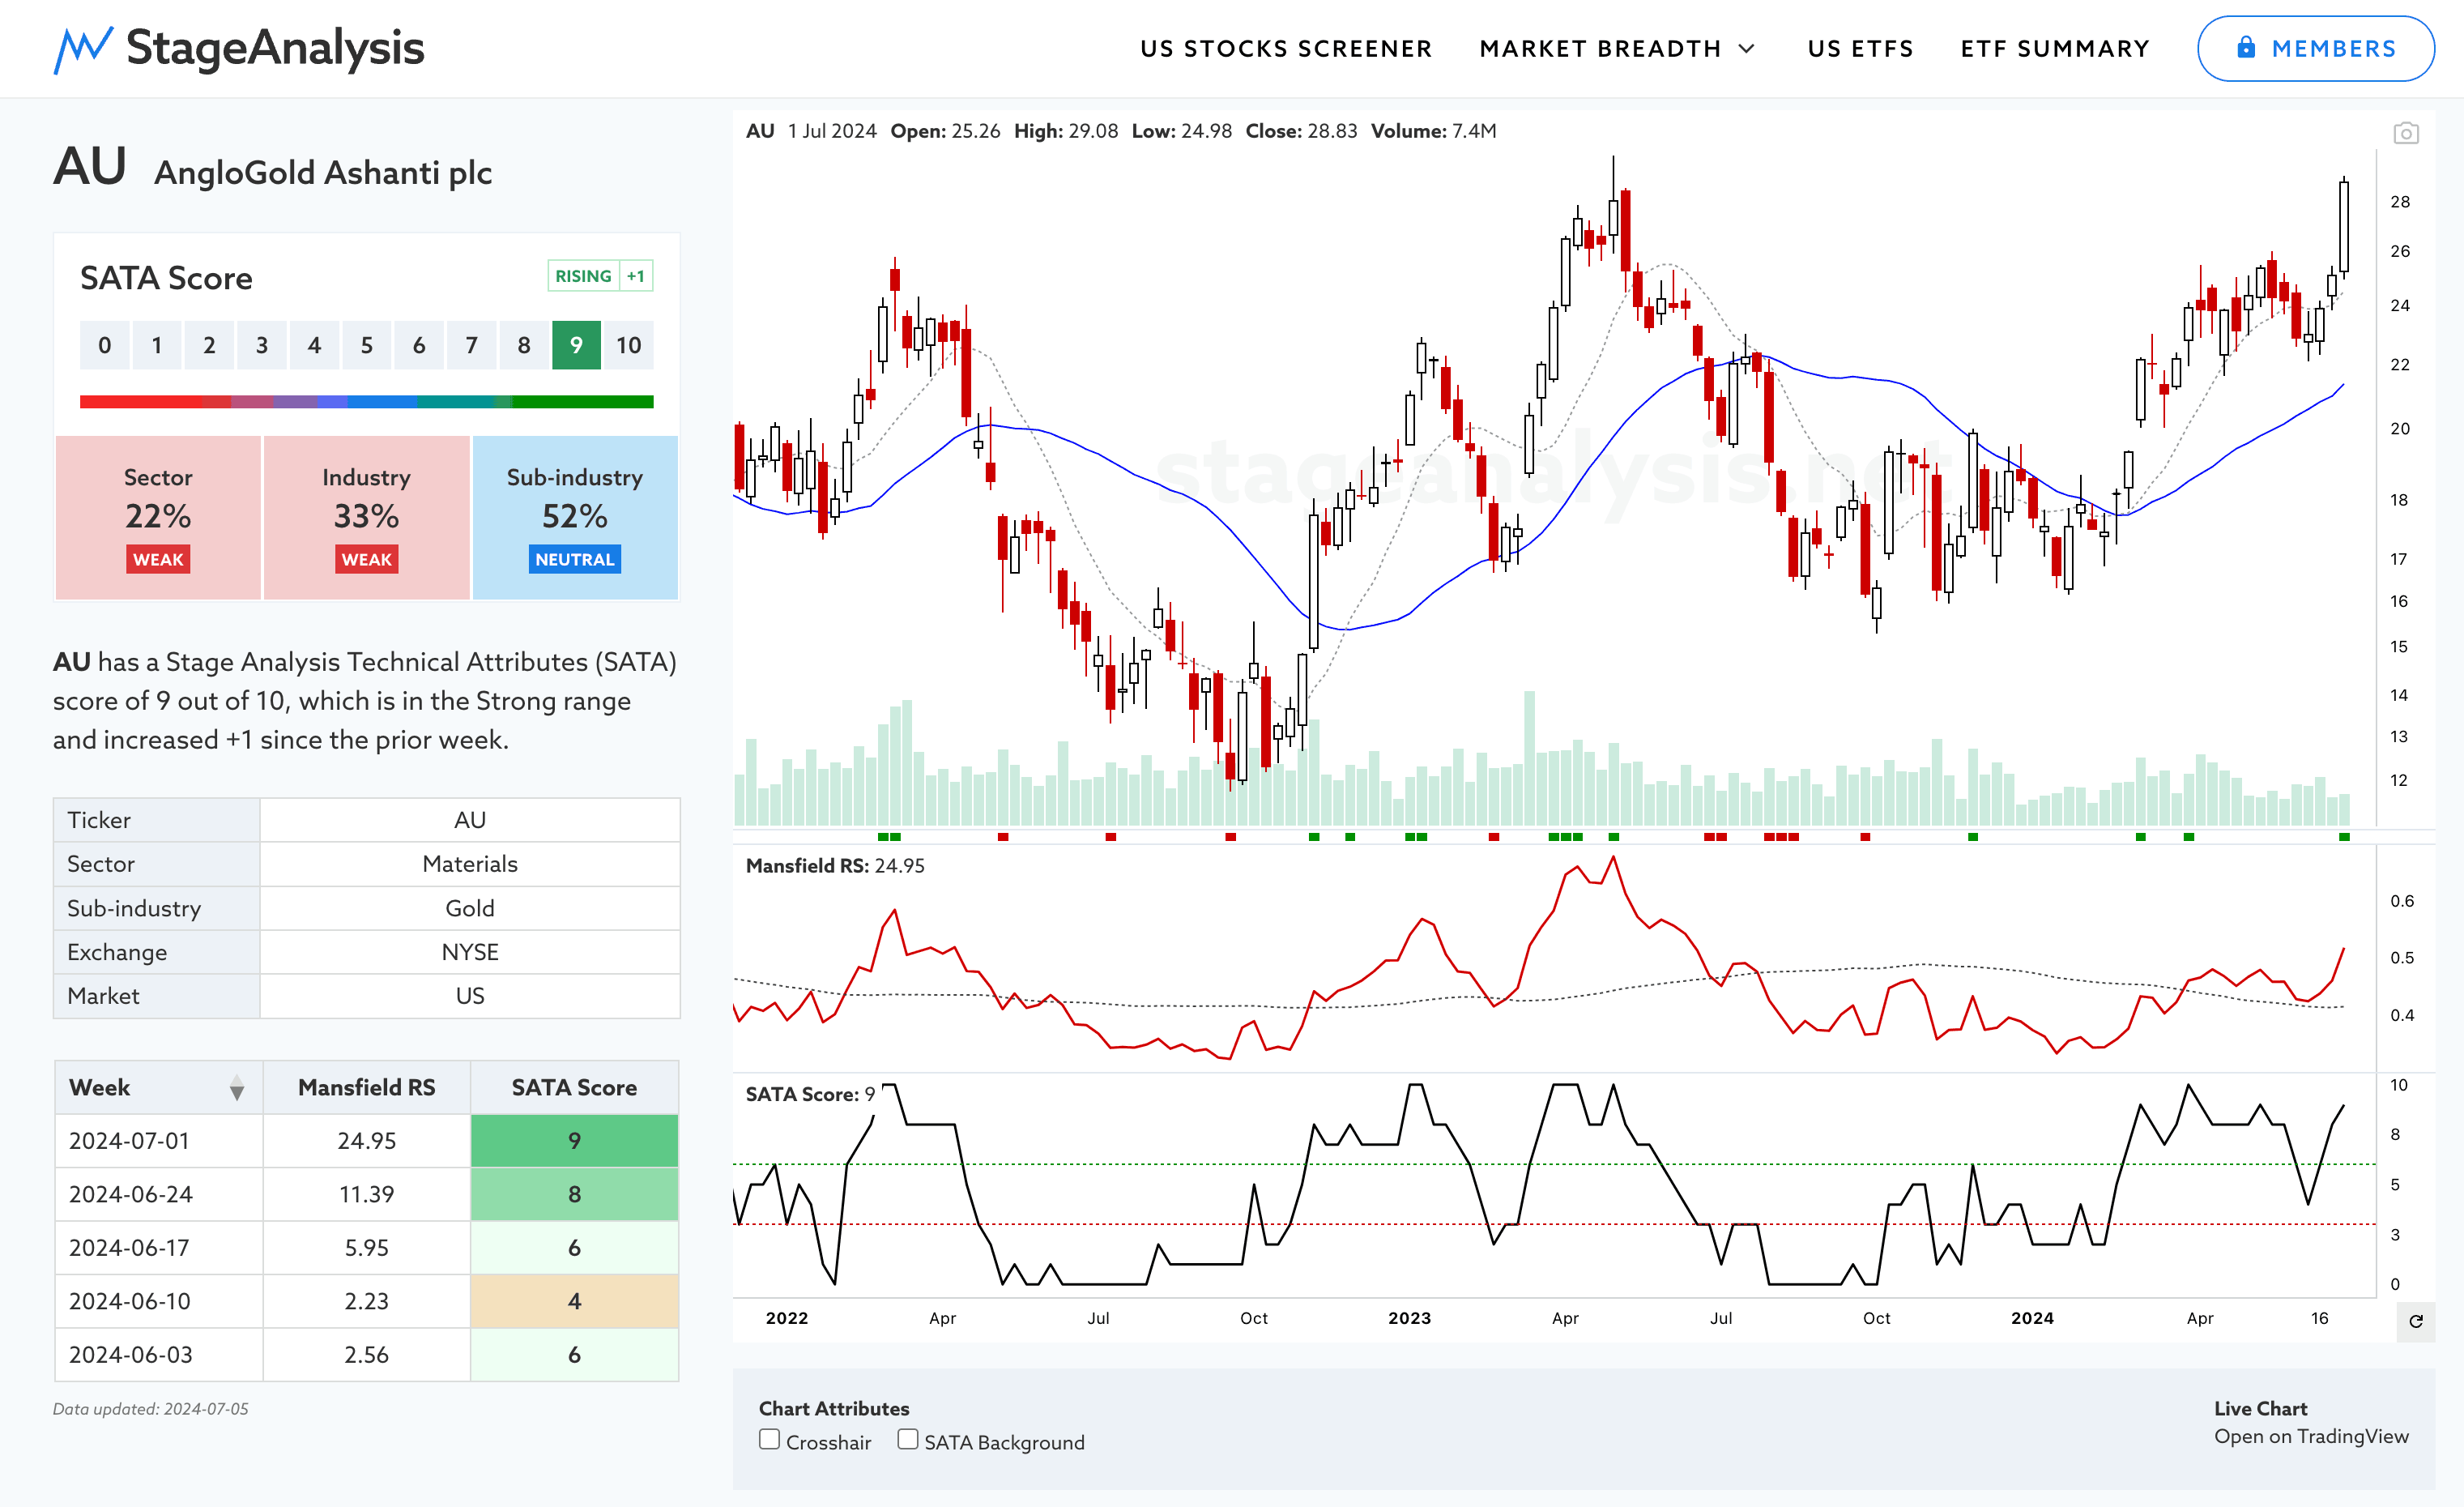The height and width of the screenshot is (1507, 2464).
Task: Take chart snapshot with camera icon
Action: [x=2405, y=133]
